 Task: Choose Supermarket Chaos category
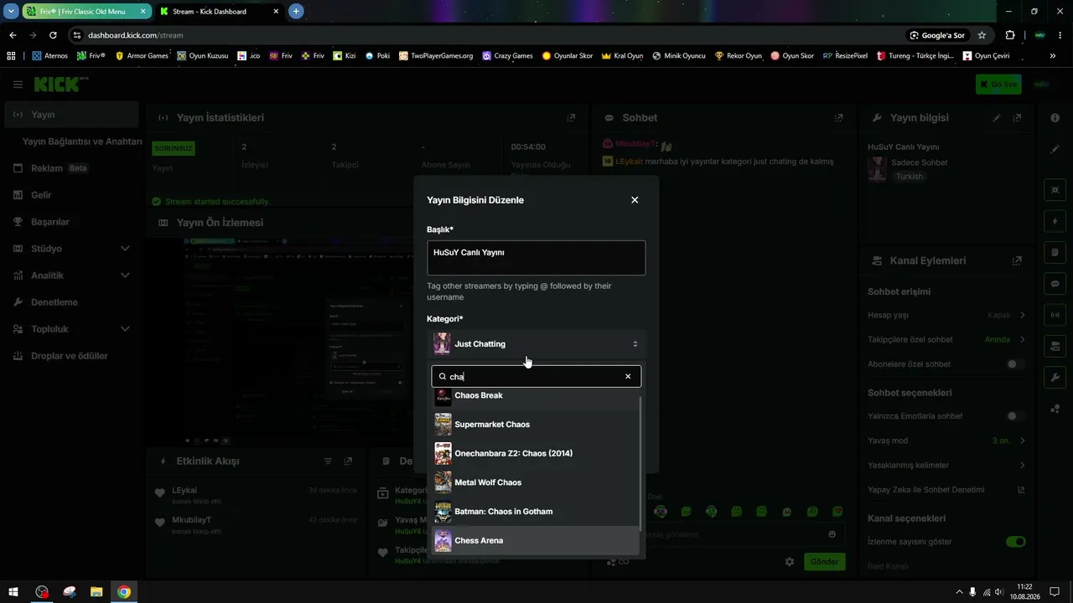tap(536, 425)
